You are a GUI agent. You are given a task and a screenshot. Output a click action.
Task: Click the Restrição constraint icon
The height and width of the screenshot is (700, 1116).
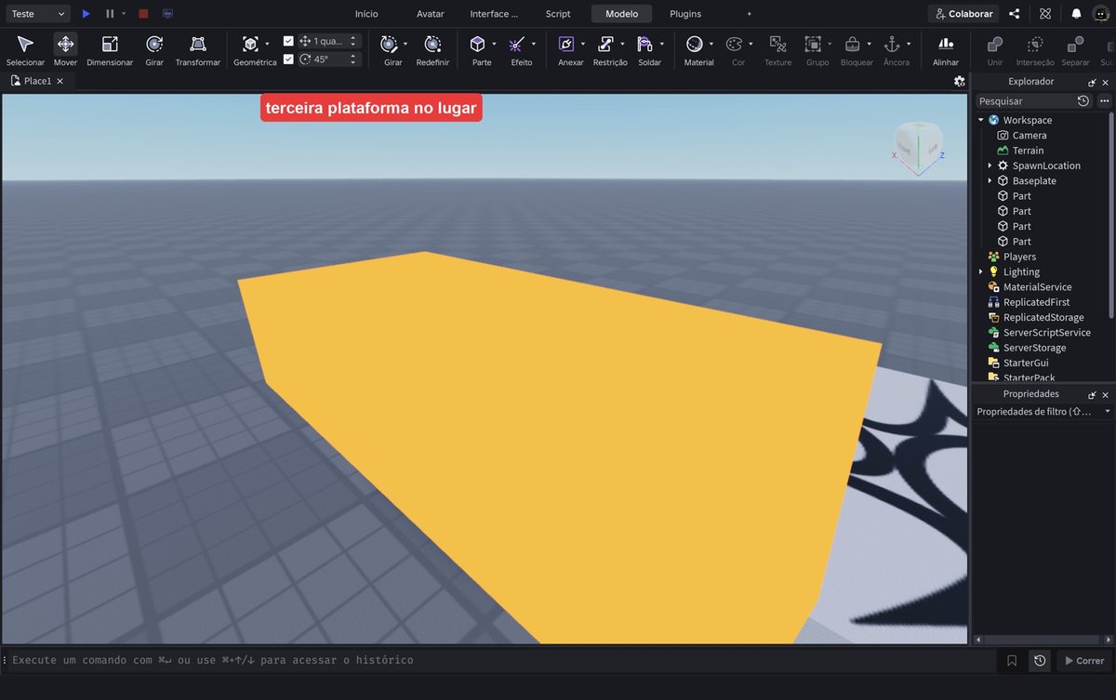tap(605, 44)
